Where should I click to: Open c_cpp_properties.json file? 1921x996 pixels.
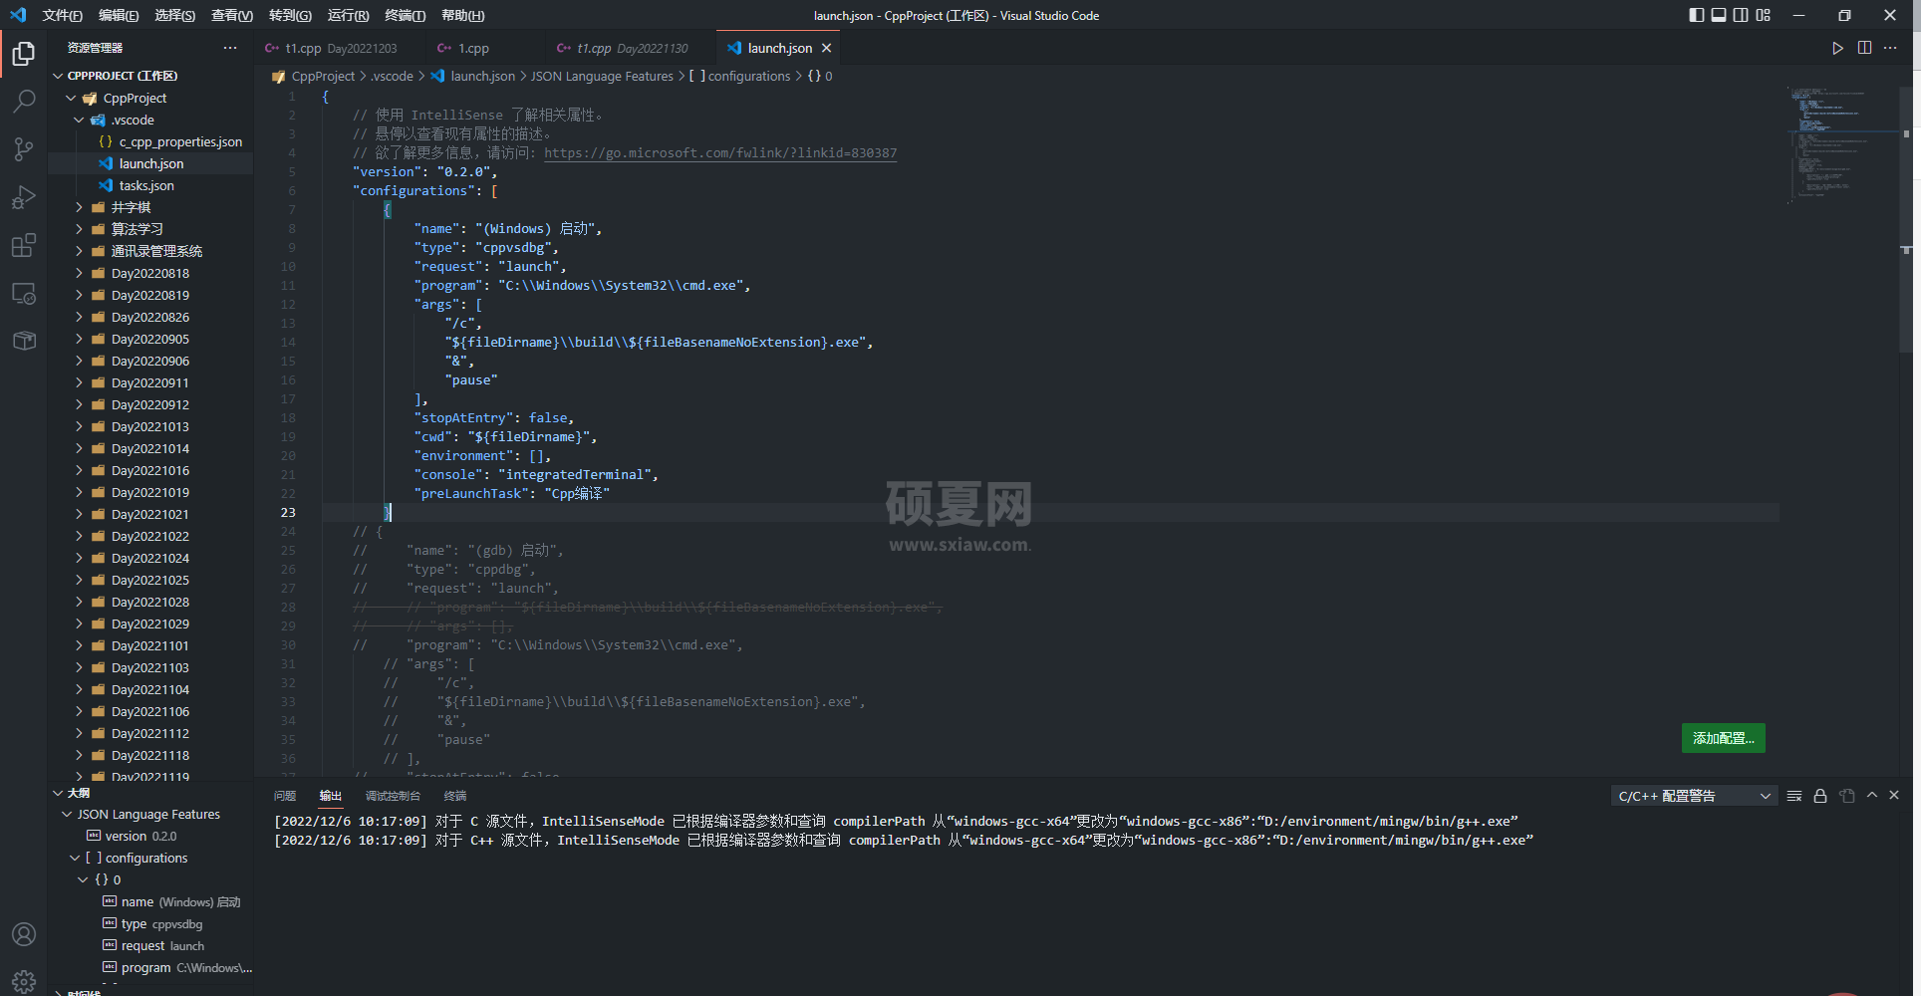click(x=150, y=141)
